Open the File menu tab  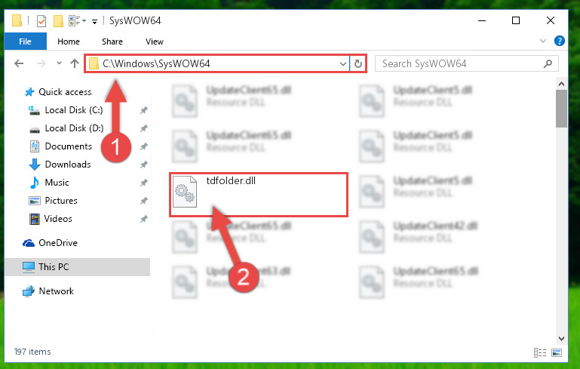point(25,42)
